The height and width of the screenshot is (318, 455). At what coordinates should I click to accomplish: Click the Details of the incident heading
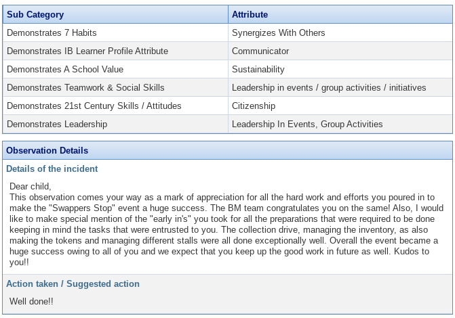(52, 168)
